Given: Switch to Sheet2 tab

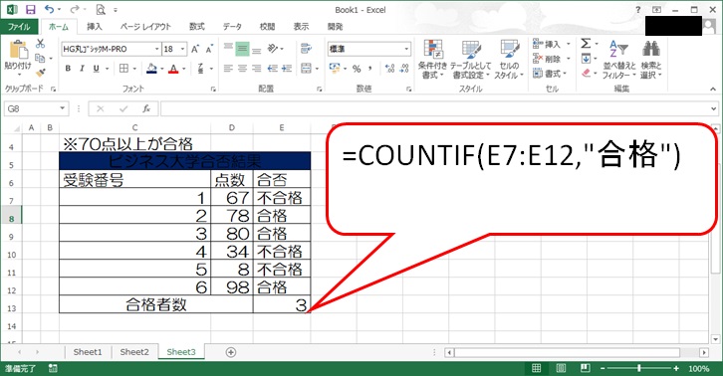Looking at the screenshot, I should coord(134,352).
